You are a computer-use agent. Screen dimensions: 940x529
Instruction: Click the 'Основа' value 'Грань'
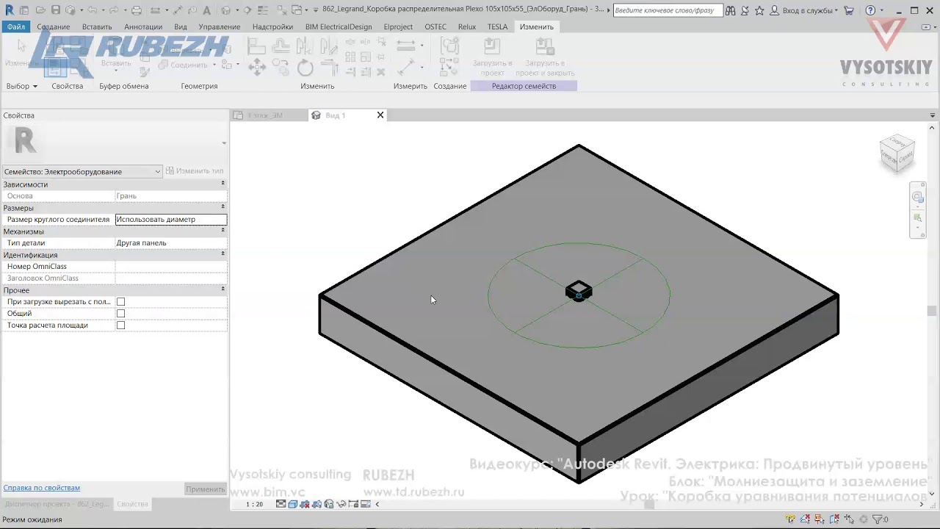pos(170,195)
